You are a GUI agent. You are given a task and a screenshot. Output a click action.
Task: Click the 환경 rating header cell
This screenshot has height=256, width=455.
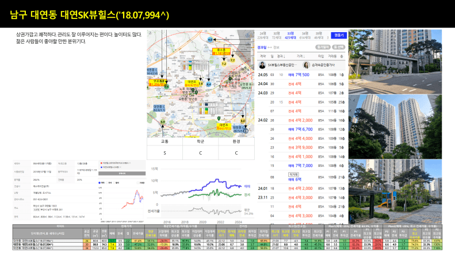(x=236, y=142)
